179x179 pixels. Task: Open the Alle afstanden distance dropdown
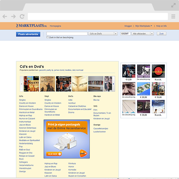pyautogui.click(x=143, y=34)
